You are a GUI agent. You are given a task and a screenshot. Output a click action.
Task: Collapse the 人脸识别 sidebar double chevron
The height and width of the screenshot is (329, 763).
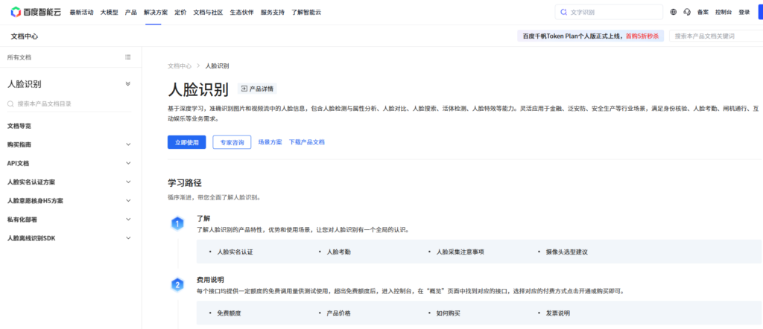point(128,83)
